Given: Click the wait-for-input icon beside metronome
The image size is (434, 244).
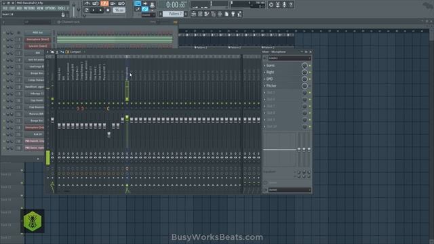Looking at the screenshot, I should pyautogui.click(x=96, y=3).
